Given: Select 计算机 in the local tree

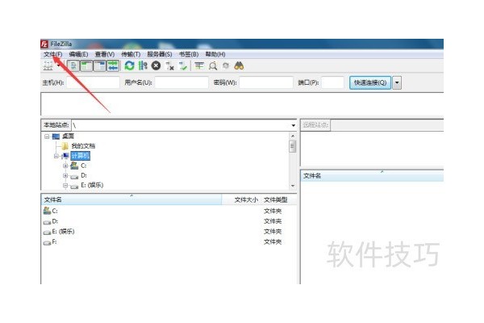Looking at the screenshot, I should pyautogui.click(x=80, y=156).
